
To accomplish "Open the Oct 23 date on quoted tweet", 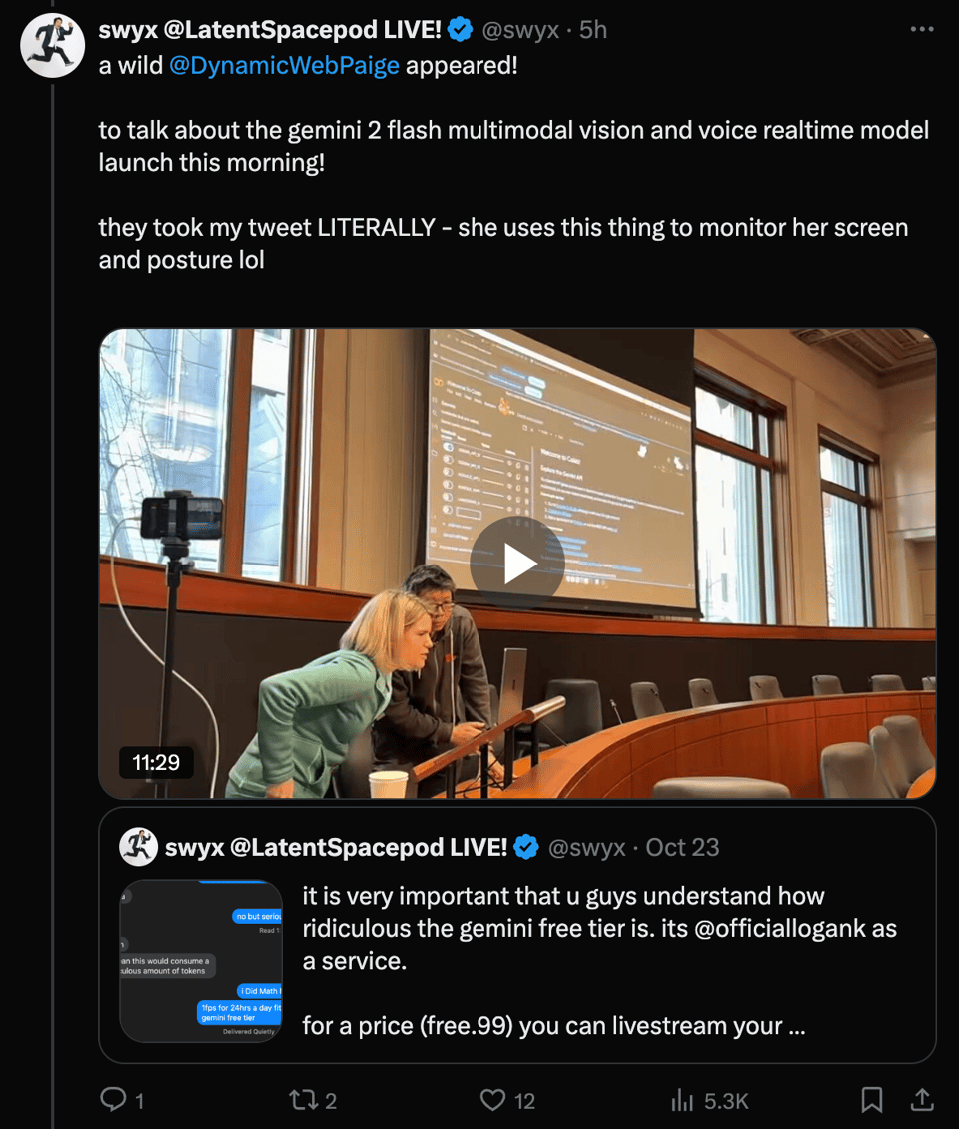I will click(x=682, y=847).
